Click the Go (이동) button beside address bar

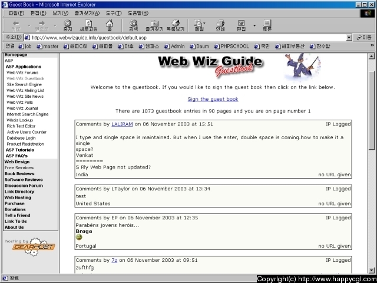pyautogui.click(x=364, y=38)
